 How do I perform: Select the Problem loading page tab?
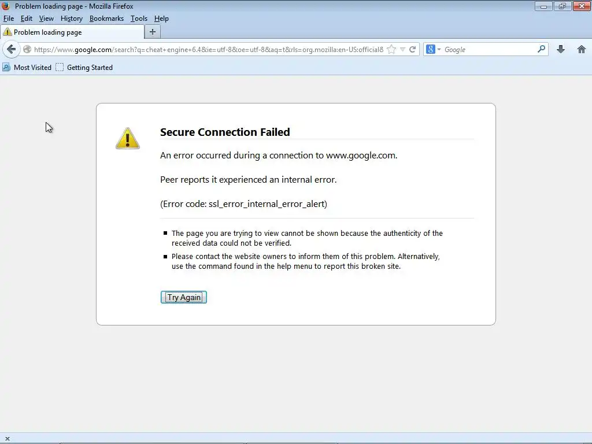click(x=72, y=32)
